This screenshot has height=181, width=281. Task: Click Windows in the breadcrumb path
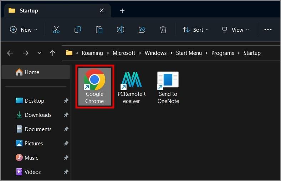pos(155,53)
